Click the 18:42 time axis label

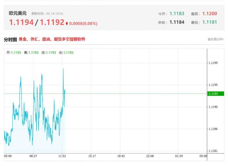pyautogui.click(x=121, y=156)
